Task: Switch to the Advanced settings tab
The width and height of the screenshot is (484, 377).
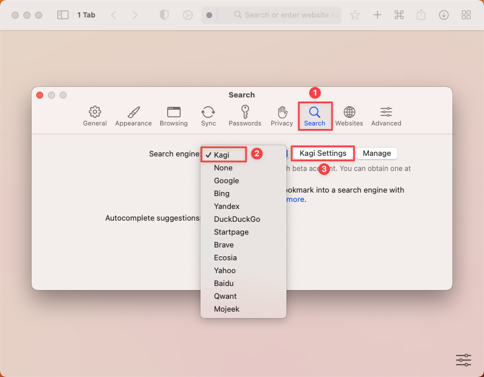Action: click(x=386, y=116)
